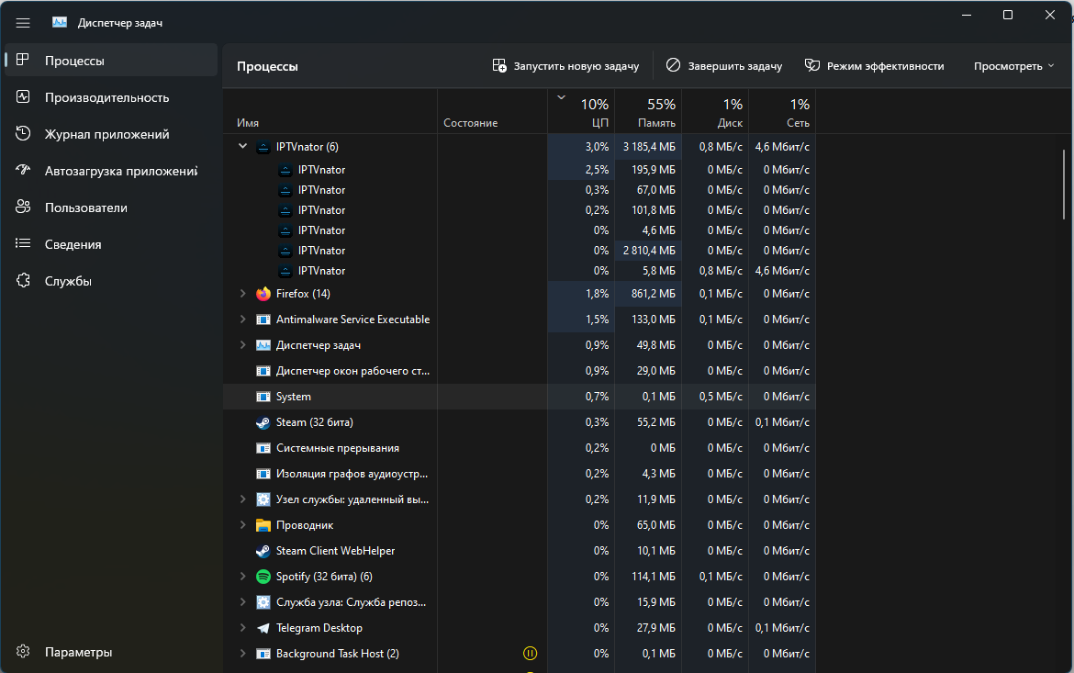
Task: Select Диспетчер окон рабочего ст... row
Action: click(520, 371)
